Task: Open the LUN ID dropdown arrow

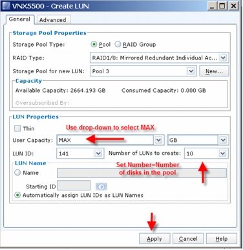Action: [98, 153]
